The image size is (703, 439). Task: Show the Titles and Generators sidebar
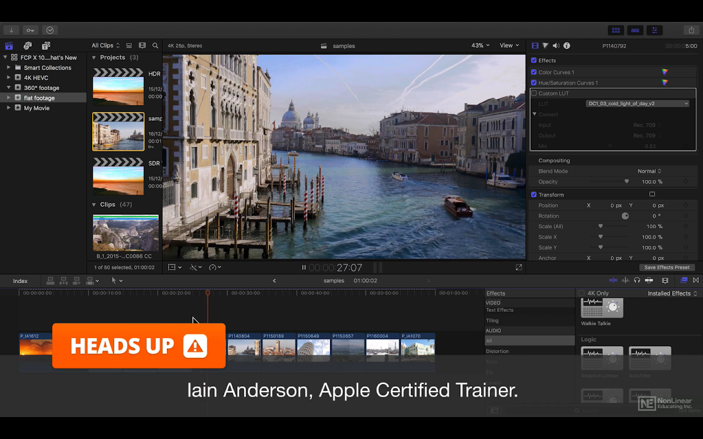(x=46, y=46)
